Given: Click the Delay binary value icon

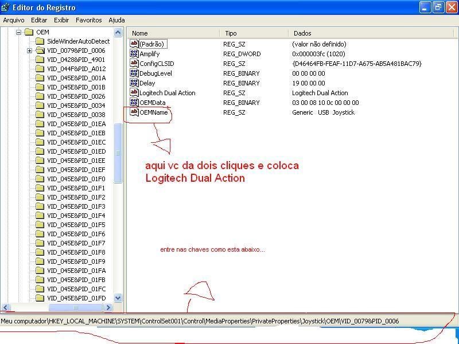Looking at the screenshot, I should point(134,83).
